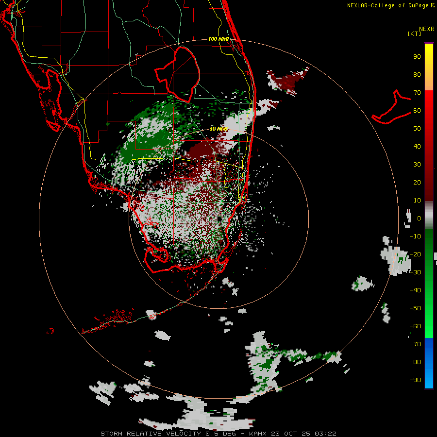The width and height of the screenshot is (437, 437).
Task: Click the Lake Okeechobee outline on the map
Action: [178, 74]
